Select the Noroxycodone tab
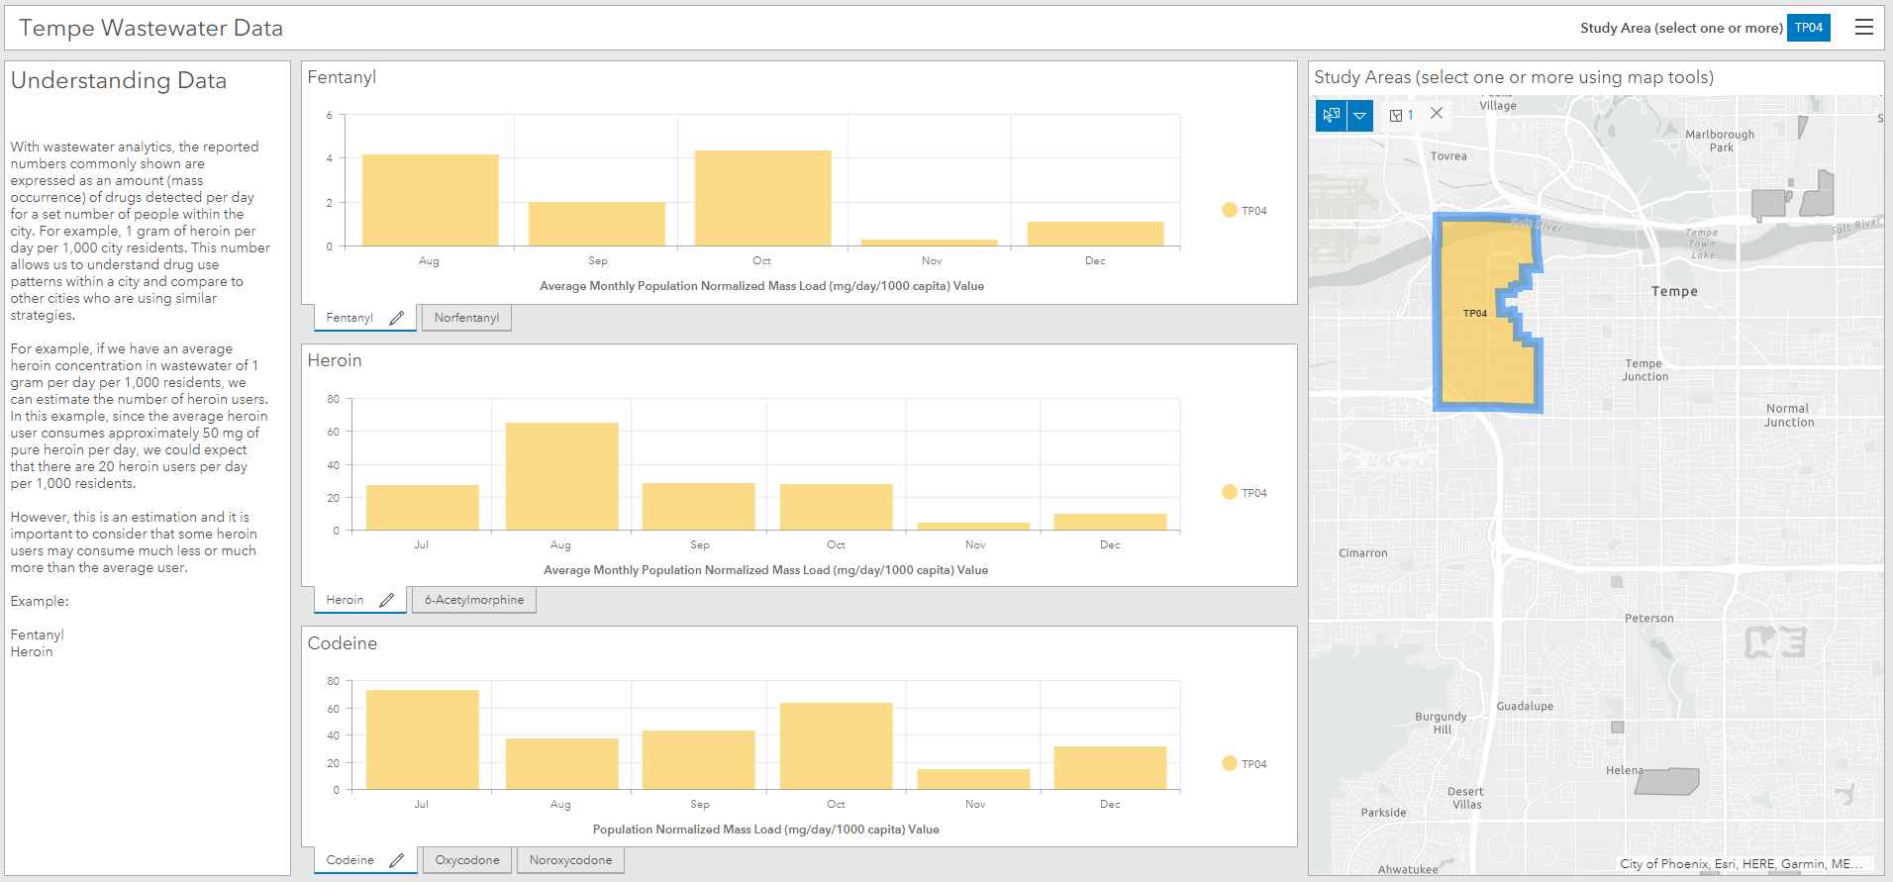Screen dimensions: 1893x882 coord(570,860)
